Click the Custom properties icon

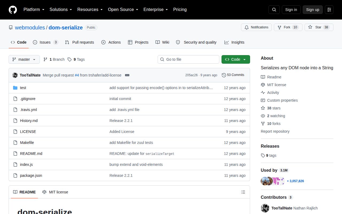pos(263,100)
